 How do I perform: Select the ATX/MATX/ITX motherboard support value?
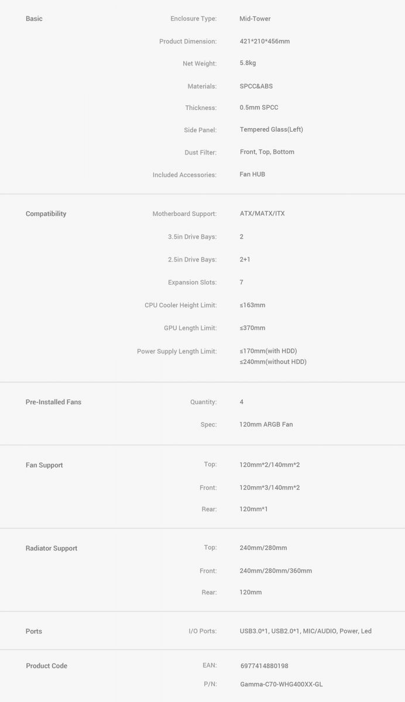click(262, 214)
